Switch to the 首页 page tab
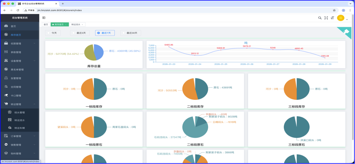The image size is (355, 164). (46, 24)
